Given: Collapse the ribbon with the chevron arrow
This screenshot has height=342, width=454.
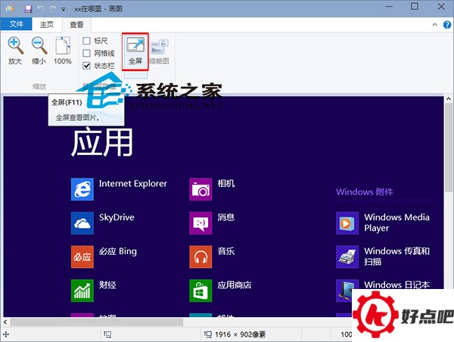Looking at the screenshot, I should pyautogui.click(x=434, y=25).
